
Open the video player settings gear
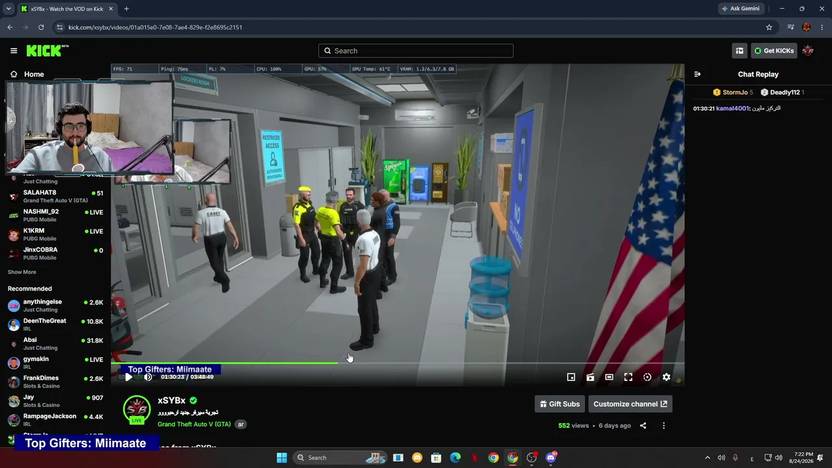click(x=666, y=377)
